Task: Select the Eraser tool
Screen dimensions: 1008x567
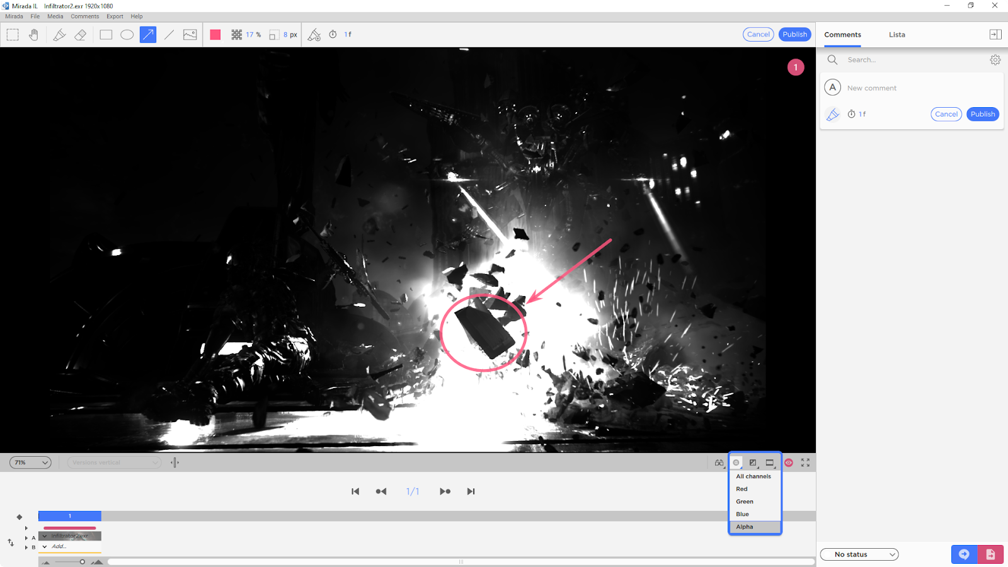Action: click(x=81, y=35)
